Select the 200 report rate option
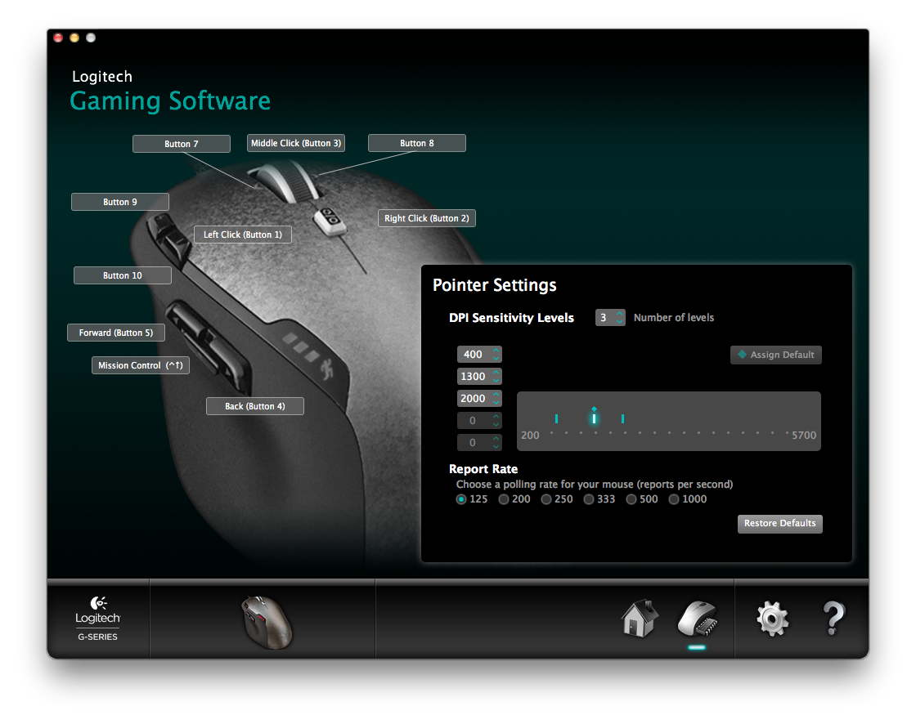 pyautogui.click(x=504, y=499)
